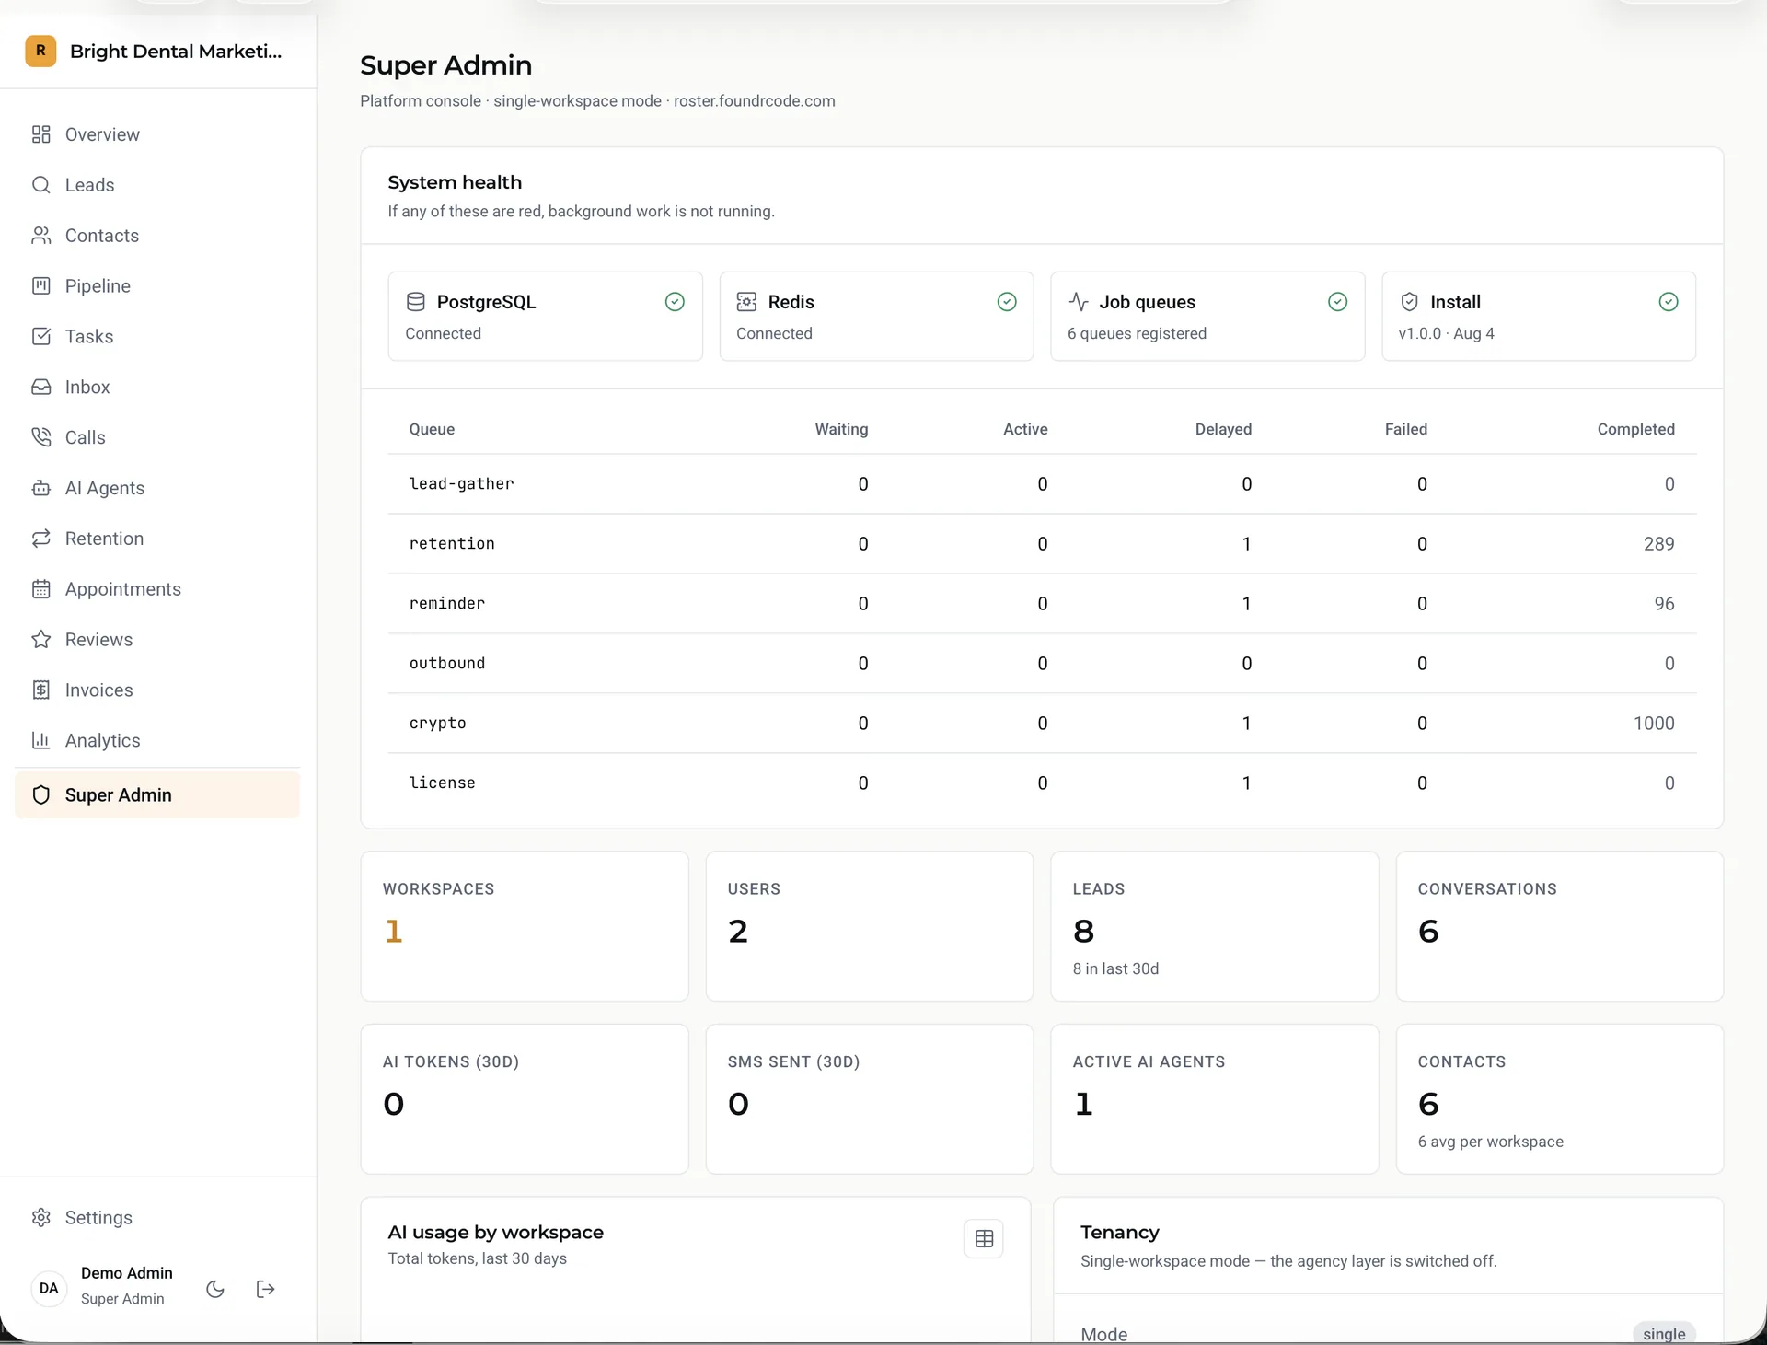Image resolution: width=1767 pixels, height=1345 pixels.
Task: Click the Calls phone icon
Action: point(41,437)
